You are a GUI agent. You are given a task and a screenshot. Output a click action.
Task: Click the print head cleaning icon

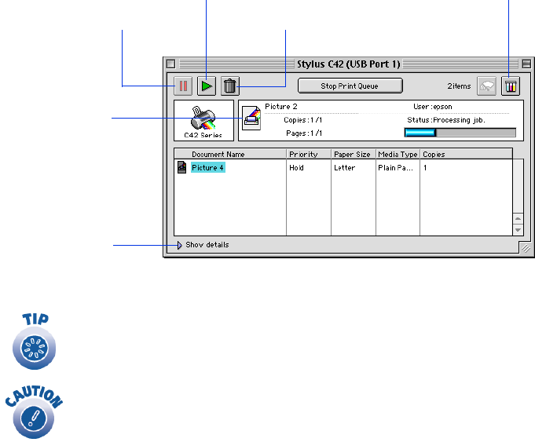486,86
